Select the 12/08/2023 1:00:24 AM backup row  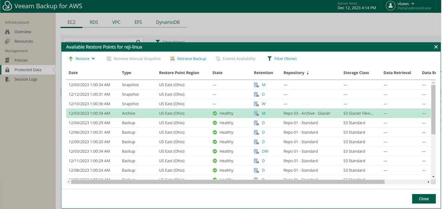248,170
